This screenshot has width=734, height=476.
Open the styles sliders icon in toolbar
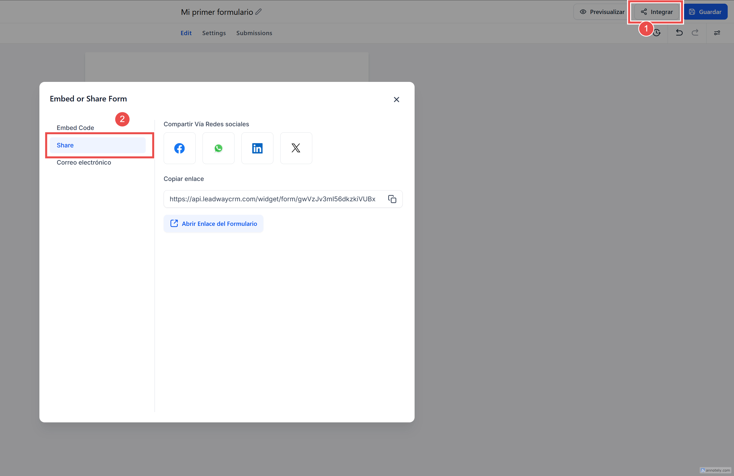(x=717, y=33)
